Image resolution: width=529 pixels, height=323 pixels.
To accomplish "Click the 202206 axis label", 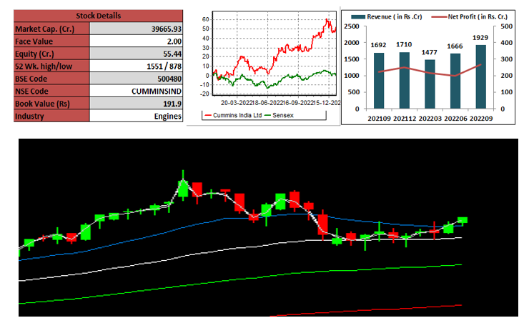I will [456, 119].
